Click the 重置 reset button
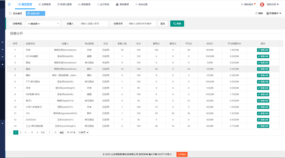The image size is (285, 158). tap(163, 24)
